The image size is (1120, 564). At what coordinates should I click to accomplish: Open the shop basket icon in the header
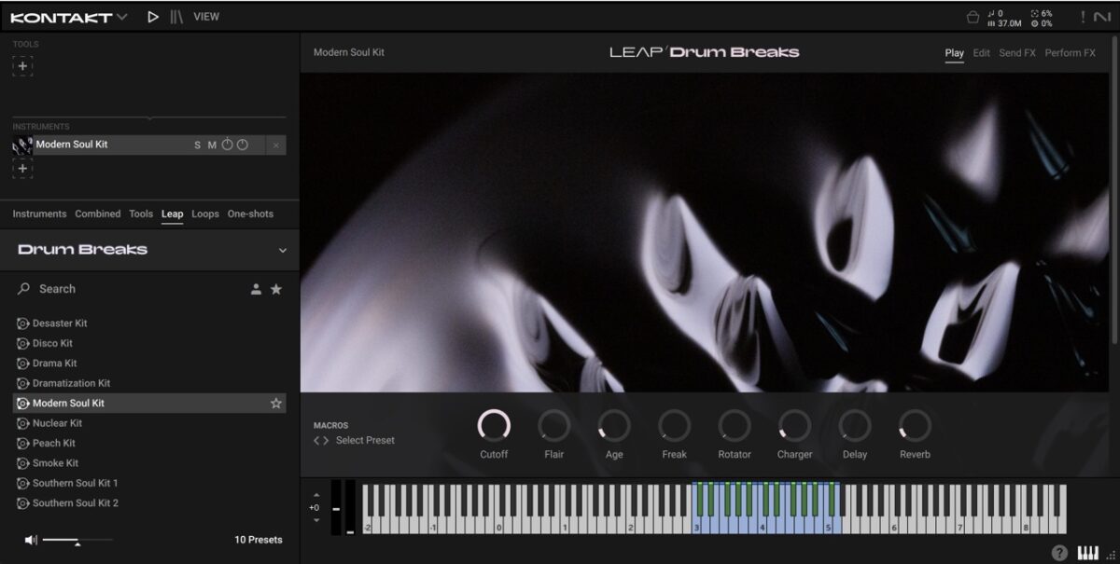coord(973,17)
